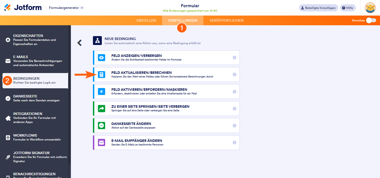Click the Formular title text
380x178 pixels.
click(190, 6)
